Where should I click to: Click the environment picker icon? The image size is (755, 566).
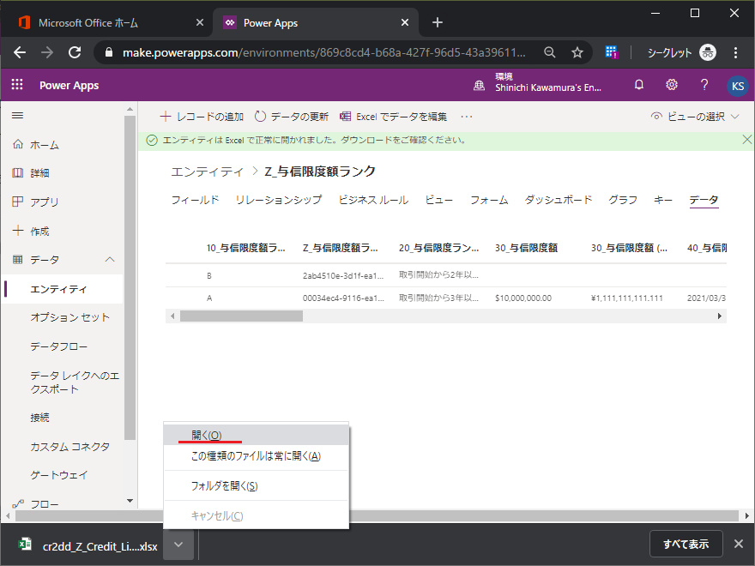pos(479,86)
